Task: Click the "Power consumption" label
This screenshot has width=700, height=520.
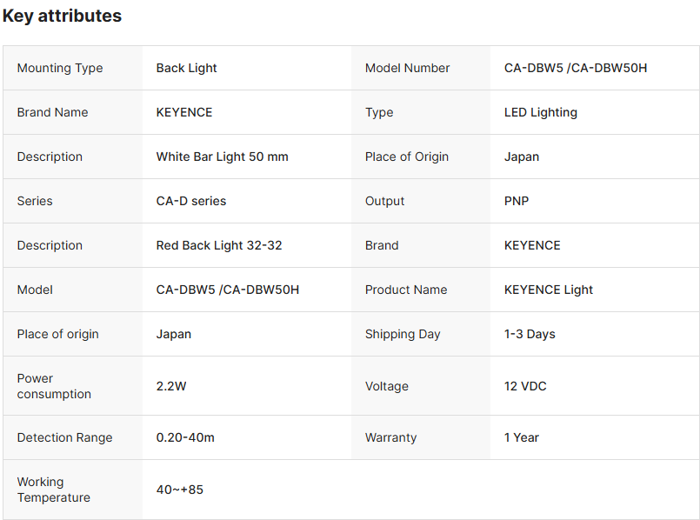Action: pos(54,386)
